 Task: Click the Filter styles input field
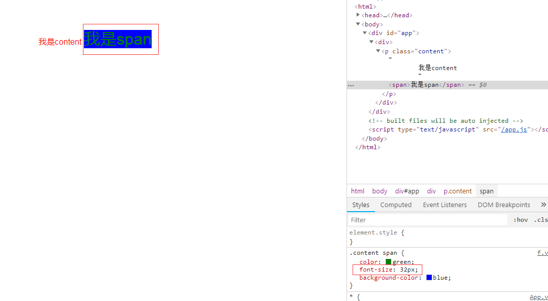428,220
